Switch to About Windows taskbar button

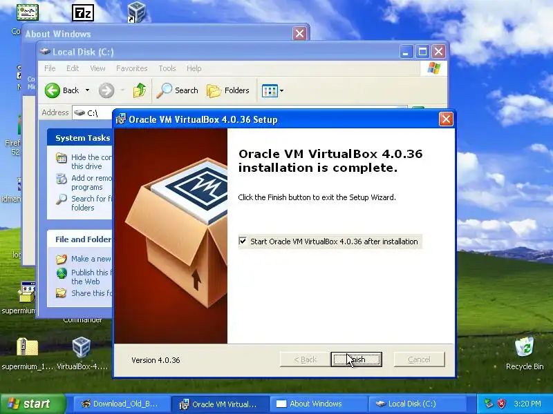[x=319, y=404]
